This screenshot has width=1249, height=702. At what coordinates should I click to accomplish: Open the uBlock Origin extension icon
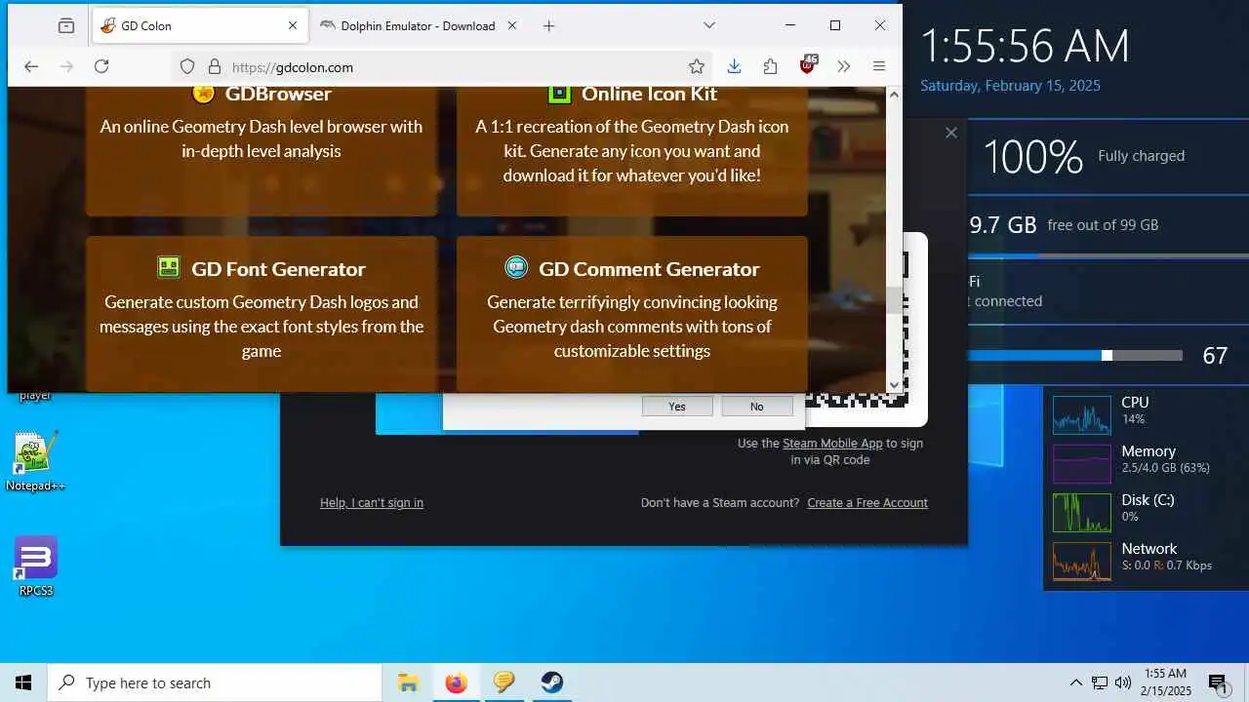(808, 65)
